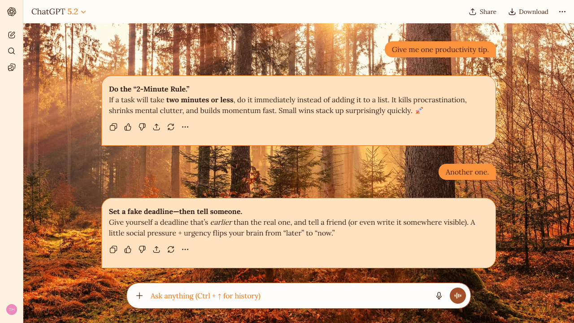Viewport: 574px width, 323px height.
Task: Expand more actions on fake deadline response
Action: (x=185, y=249)
